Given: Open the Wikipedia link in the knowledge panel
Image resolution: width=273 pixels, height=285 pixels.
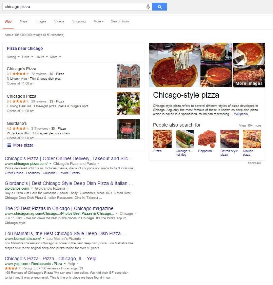Looking at the screenshot, I should tap(241, 114).
